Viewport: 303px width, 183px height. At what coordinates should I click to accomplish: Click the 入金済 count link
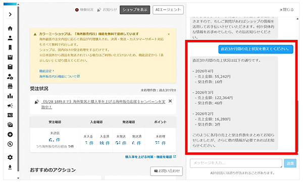(105, 143)
